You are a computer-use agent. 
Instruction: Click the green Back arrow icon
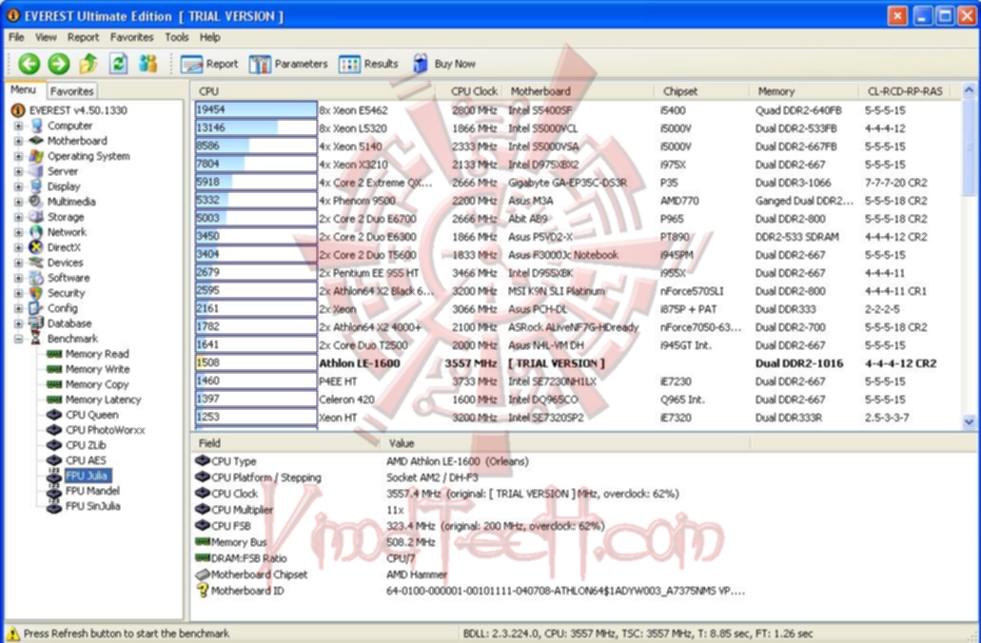[x=29, y=63]
